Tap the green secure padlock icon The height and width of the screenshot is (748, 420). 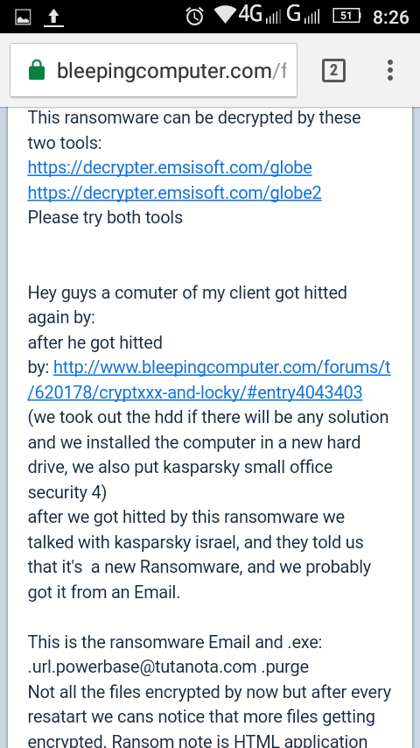pyautogui.click(x=37, y=71)
